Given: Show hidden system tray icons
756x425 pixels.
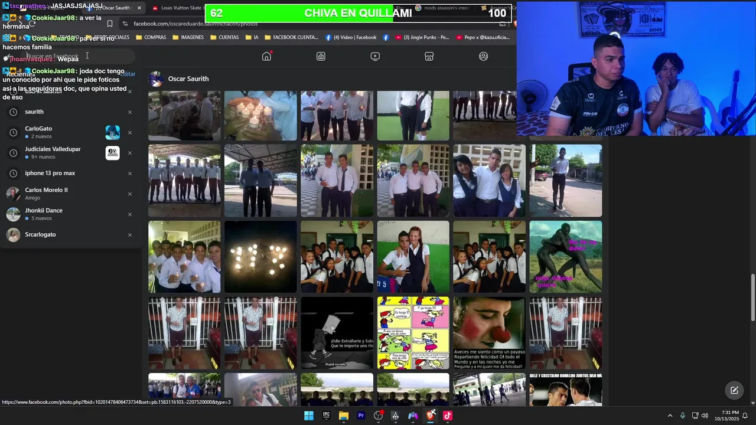Looking at the screenshot, I should click(x=670, y=416).
